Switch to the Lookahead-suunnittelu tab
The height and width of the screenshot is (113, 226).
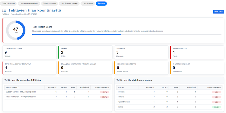click(29, 4)
